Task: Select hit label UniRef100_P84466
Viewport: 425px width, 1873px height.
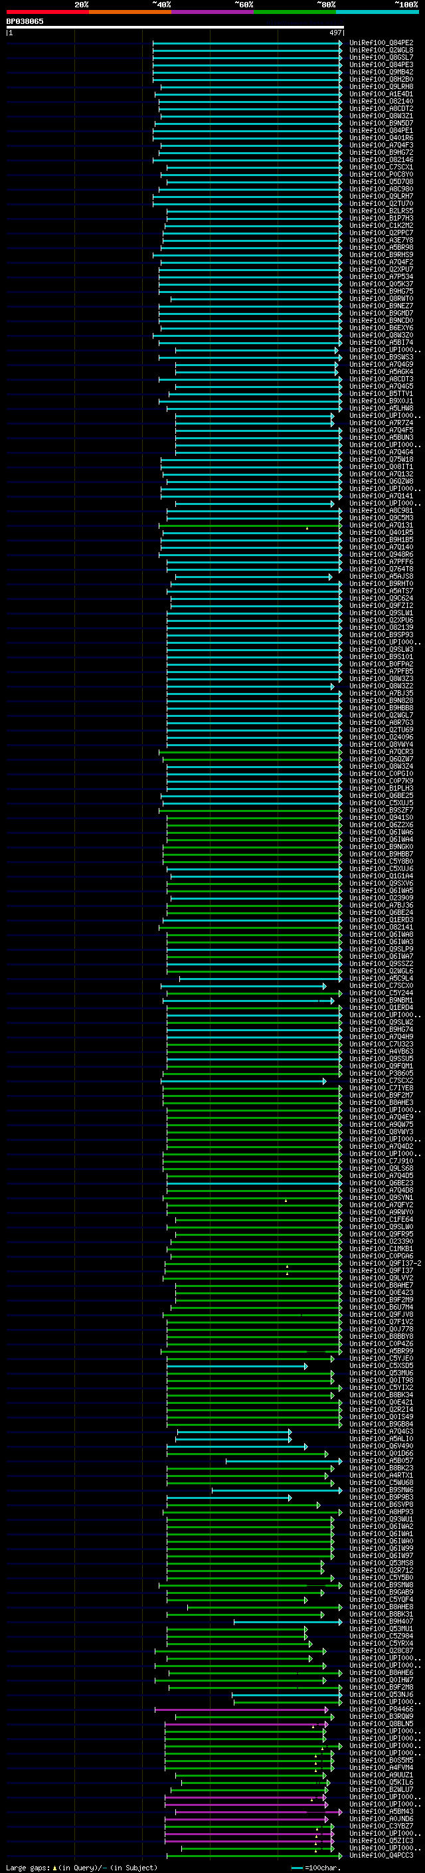Action: (x=381, y=1709)
